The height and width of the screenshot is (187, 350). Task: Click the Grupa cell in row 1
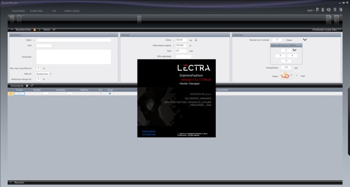coord(19,93)
